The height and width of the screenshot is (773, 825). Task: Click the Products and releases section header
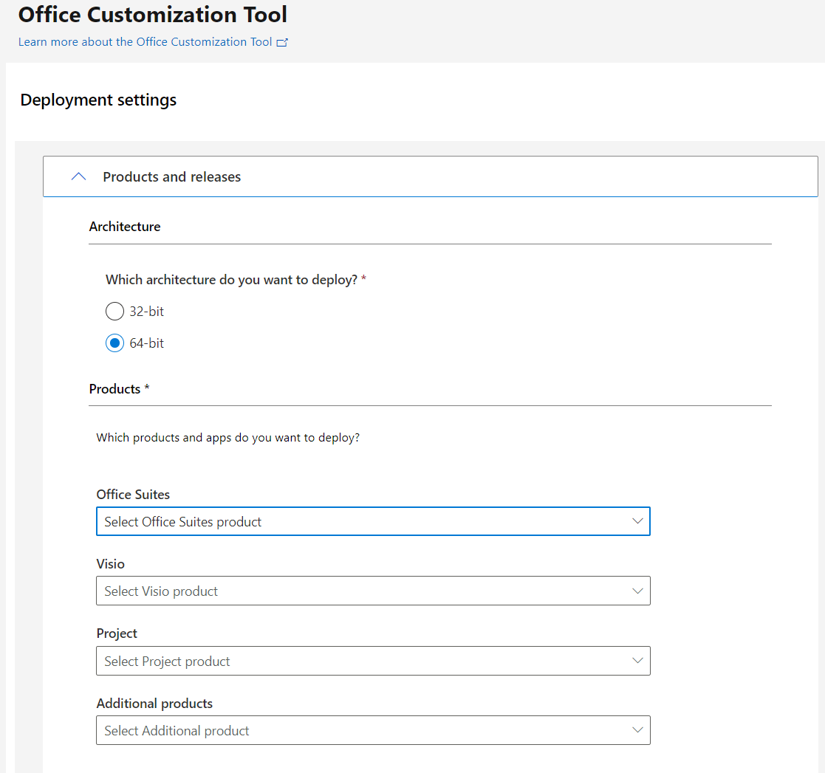[171, 176]
